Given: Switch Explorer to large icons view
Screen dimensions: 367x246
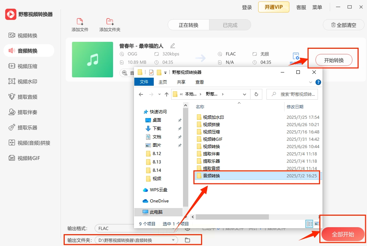Looking at the screenshot, I should [x=317, y=224].
